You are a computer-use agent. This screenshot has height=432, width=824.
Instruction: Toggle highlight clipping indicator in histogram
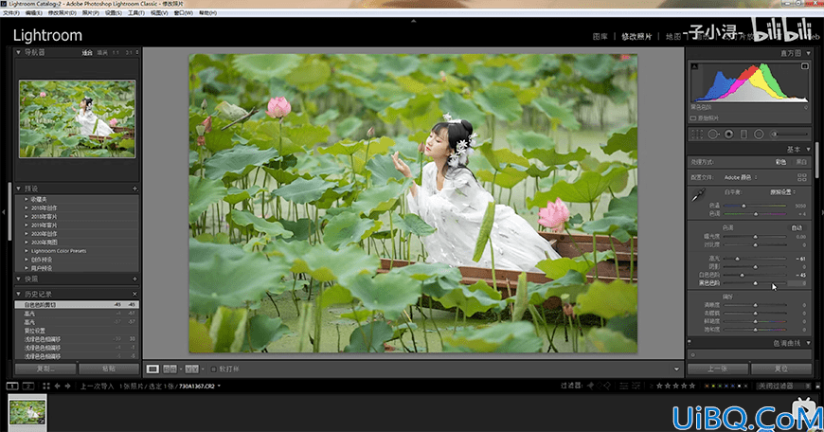pyautogui.click(x=804, y=66)
